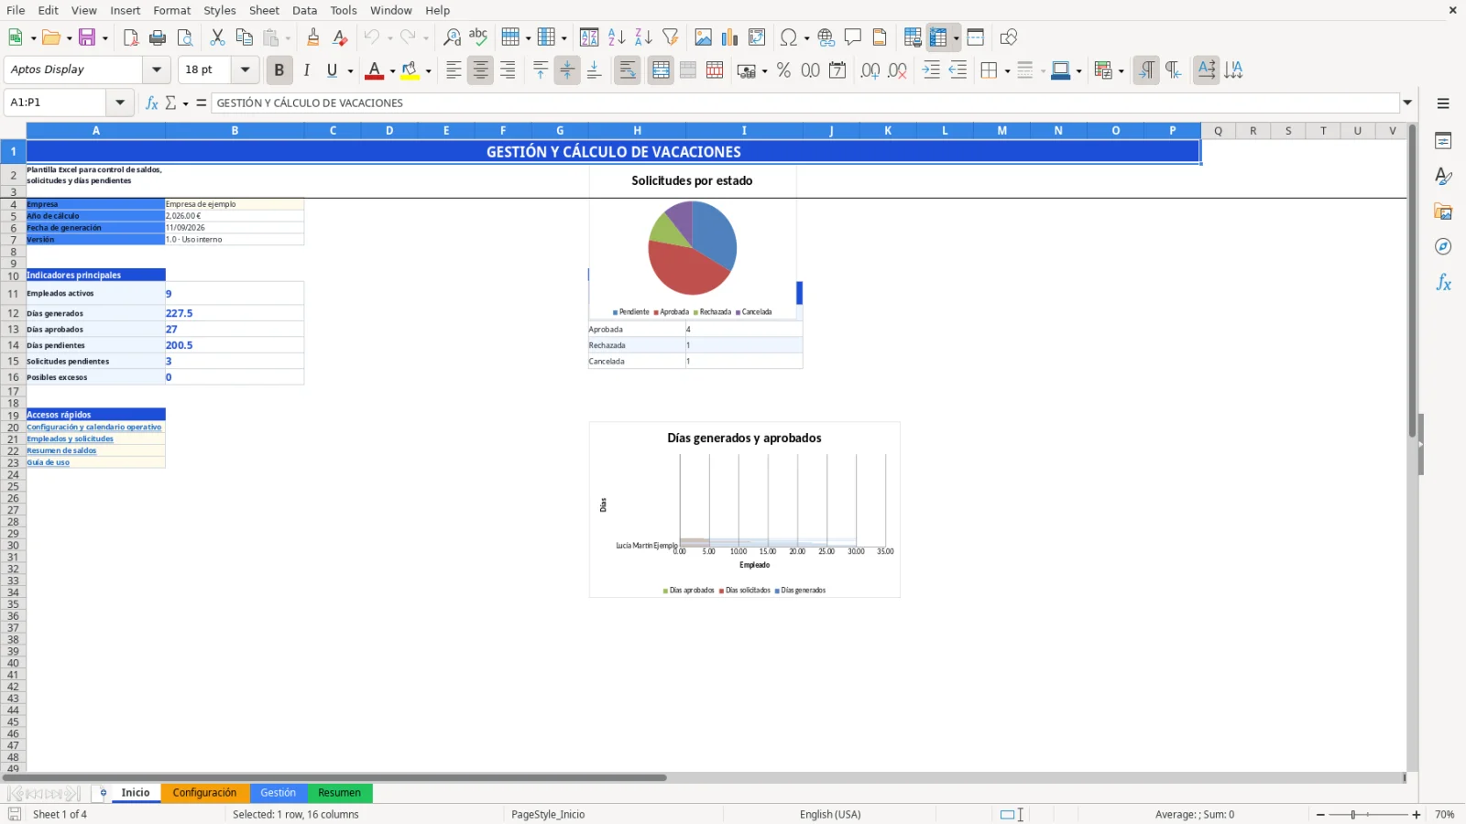Open background color dropdown arrow
This screenshot has height=824, width=1466.
pos(428,71)
